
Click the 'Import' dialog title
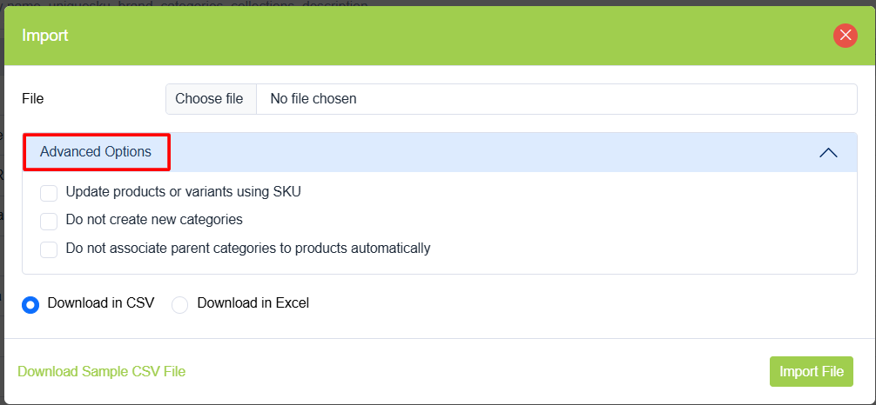coord(45,36)
